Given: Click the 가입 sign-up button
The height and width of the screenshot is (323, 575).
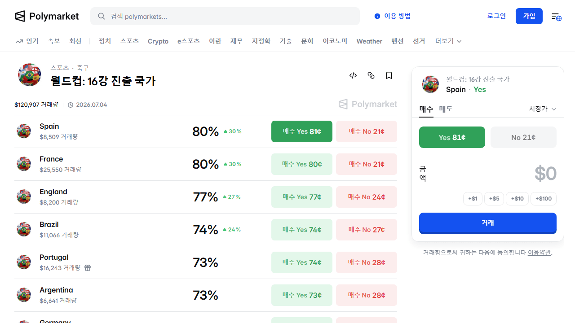Looking at the screenshot, I should pyautogui.click(x=529, y=16).
